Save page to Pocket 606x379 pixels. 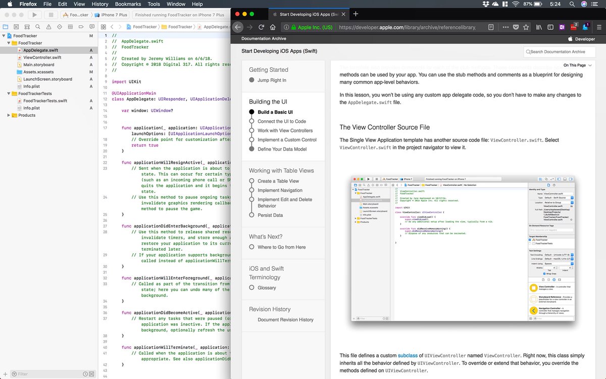point(516,27)
